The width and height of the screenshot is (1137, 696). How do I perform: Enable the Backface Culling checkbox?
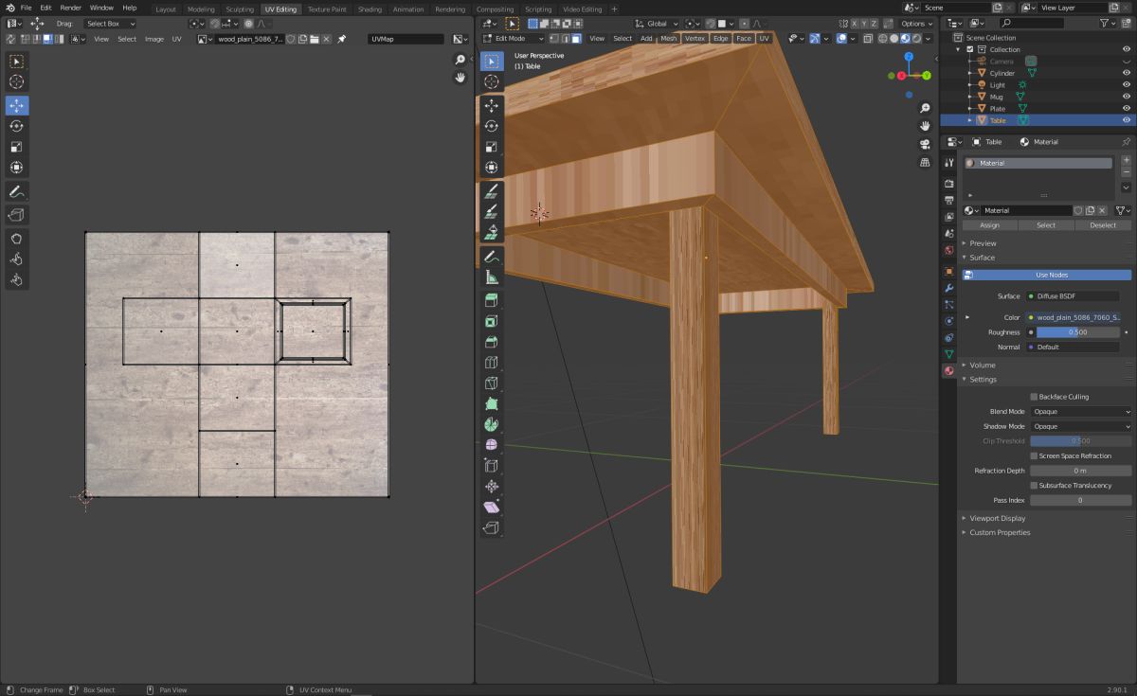[1034, 397]
